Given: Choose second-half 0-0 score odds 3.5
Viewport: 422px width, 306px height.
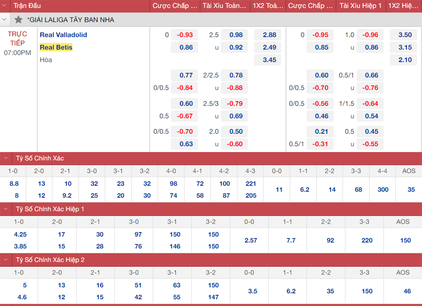Looking at the screenshot, I should [252, 291].
